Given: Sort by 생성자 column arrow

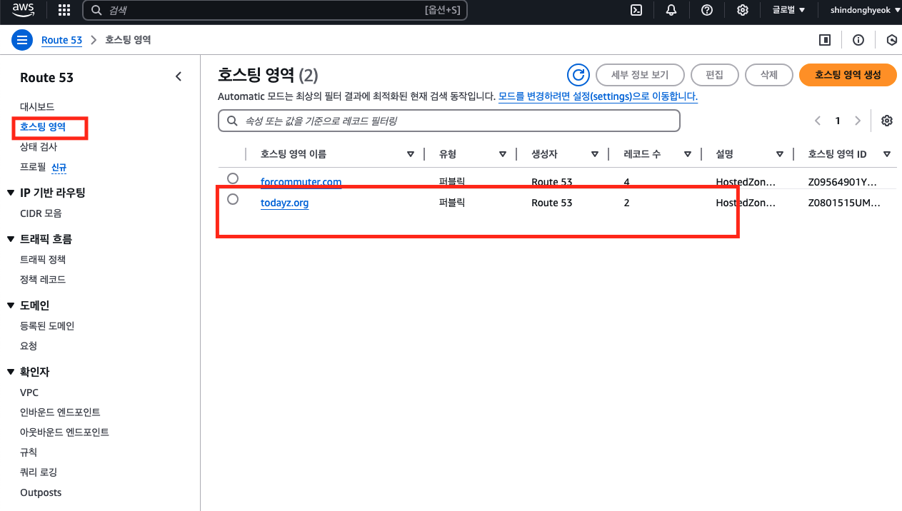Looking at the screenshot, I should pos(595,154).
